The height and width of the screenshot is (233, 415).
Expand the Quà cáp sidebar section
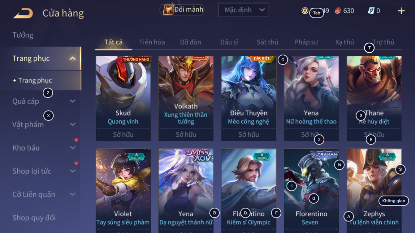click(x=72, y=101)
